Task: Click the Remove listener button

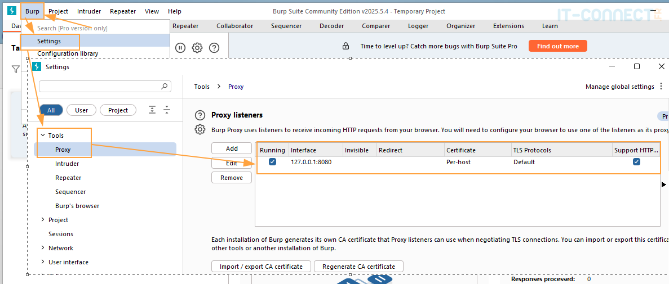Action: 232,178
